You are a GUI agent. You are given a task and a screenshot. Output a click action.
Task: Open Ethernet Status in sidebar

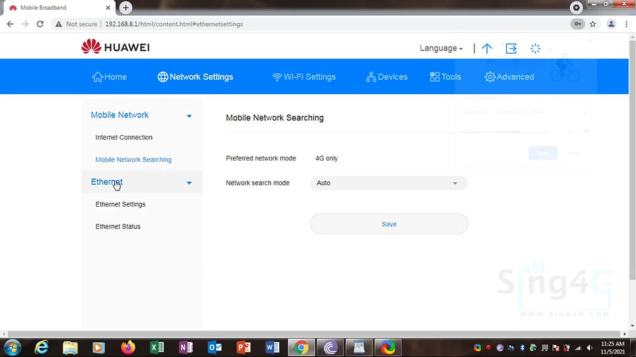pos(117,226)
